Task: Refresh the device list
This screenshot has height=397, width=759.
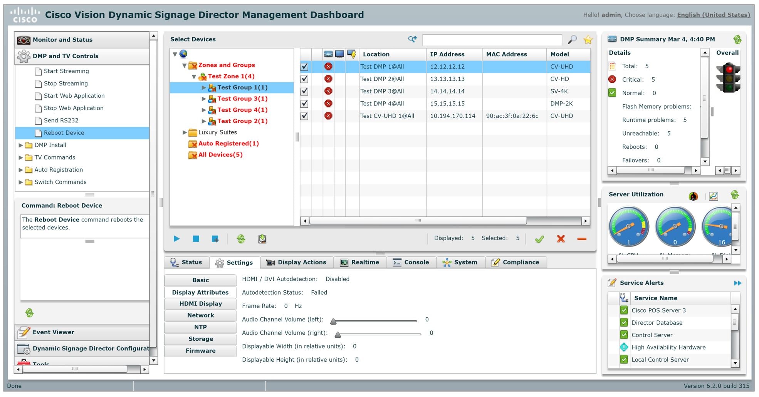Action: tap(241, 239)
